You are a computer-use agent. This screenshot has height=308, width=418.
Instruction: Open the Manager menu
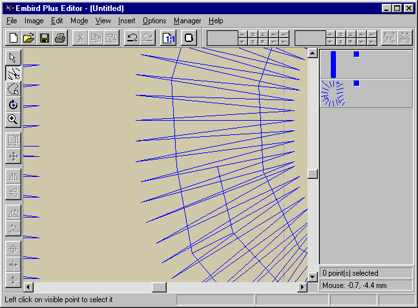tap(187, 21)
